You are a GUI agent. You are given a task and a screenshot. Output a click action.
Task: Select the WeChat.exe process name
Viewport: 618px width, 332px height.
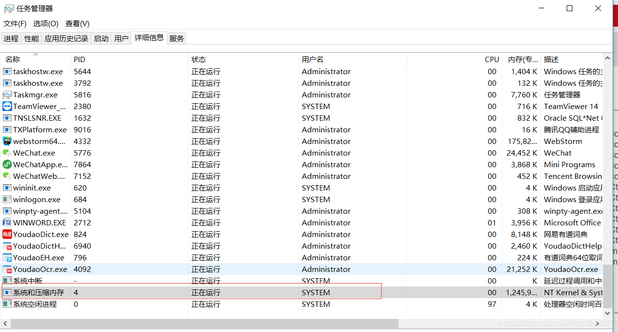pos(34,153)
